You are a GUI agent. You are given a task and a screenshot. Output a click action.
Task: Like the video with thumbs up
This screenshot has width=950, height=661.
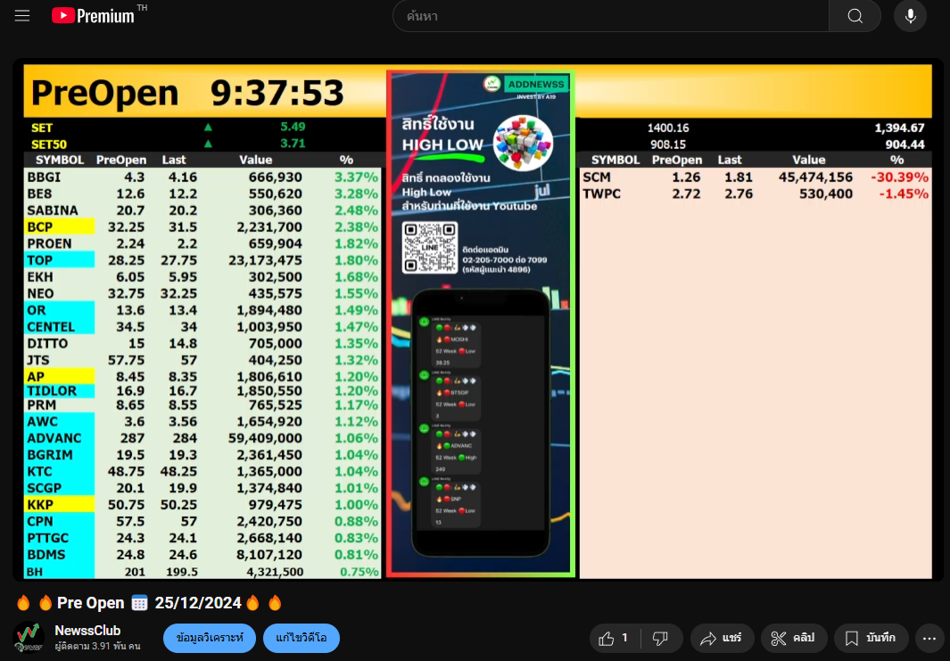tap(615, 638)
